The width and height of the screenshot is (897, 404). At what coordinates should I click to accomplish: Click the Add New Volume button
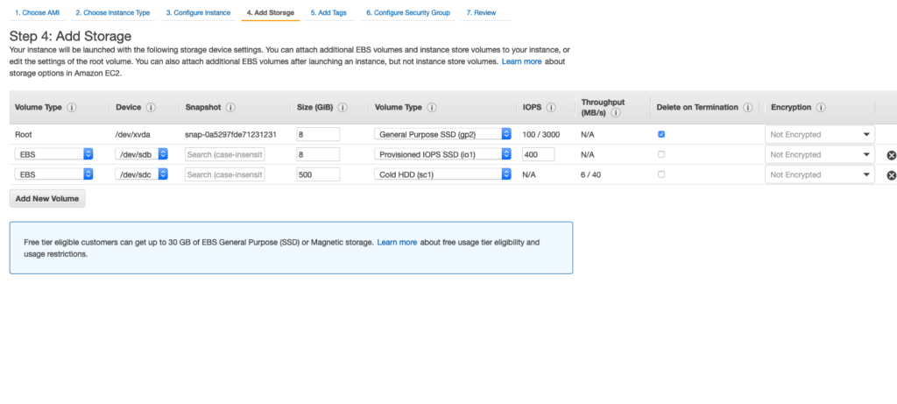pyautogui.click(x=47, y=199)
